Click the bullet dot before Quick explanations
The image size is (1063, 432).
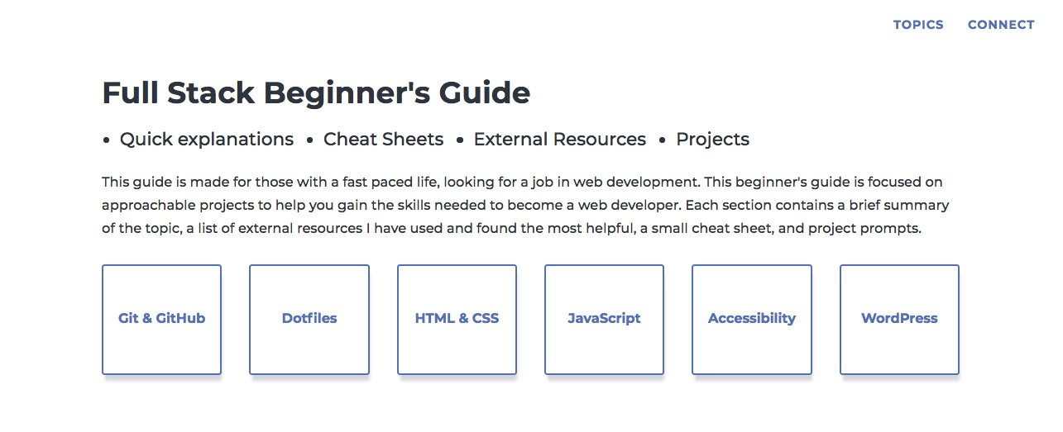click(x=106, y=140)
